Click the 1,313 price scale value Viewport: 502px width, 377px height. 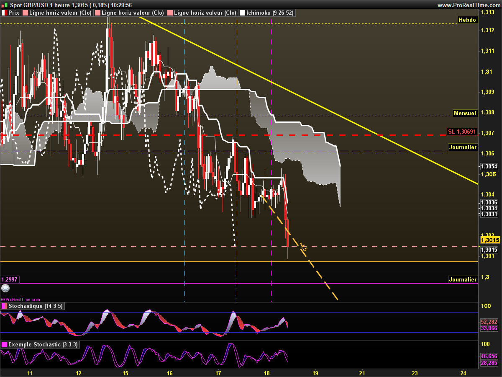[x=487, y=12]
